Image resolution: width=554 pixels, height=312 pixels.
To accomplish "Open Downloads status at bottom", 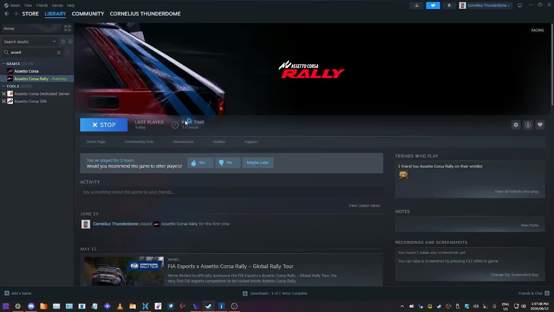I will point(275,293).
